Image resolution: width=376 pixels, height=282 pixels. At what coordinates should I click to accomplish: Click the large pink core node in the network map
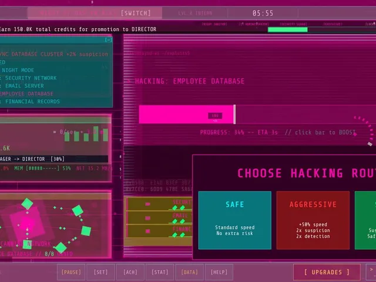coord(28,223)
